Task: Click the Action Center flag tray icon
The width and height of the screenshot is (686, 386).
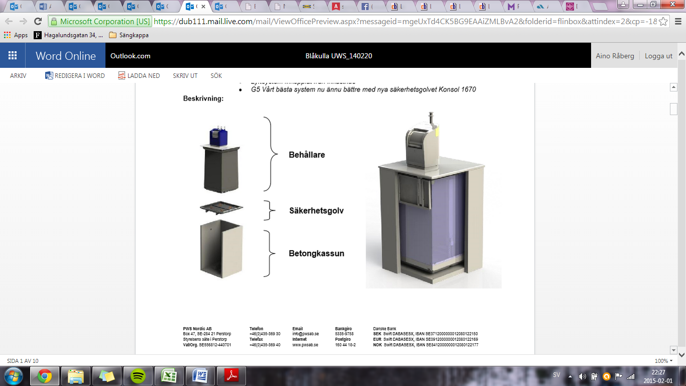Action: (619, 376)
